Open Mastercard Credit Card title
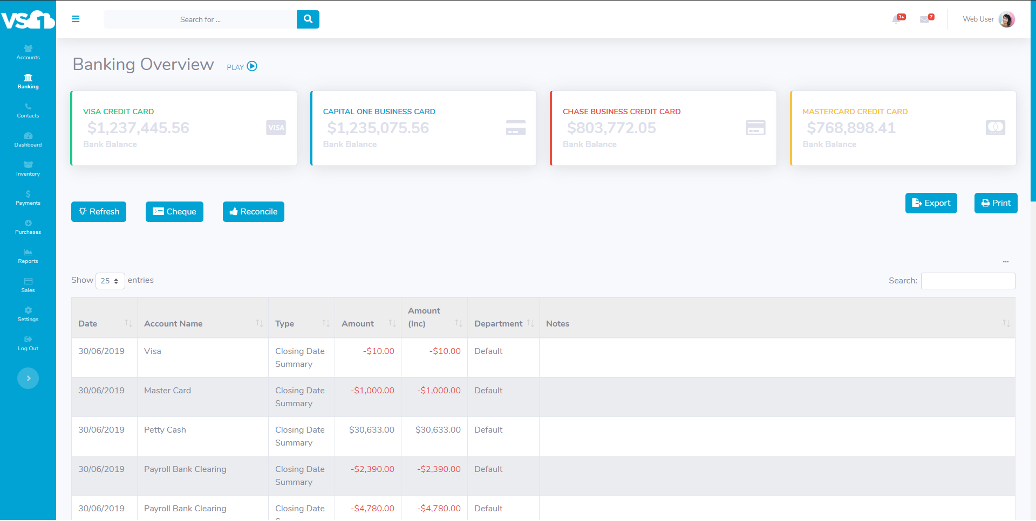The height and width of the screenshot is (521, 1036). pos(855,112)
